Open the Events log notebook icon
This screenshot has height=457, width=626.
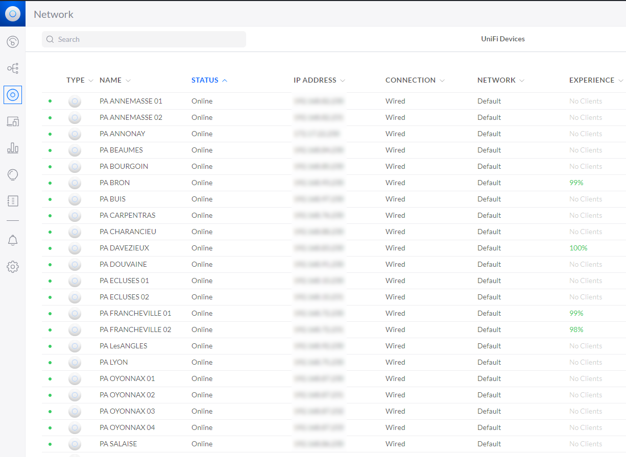pyautogui.click(x=13, y=201)
